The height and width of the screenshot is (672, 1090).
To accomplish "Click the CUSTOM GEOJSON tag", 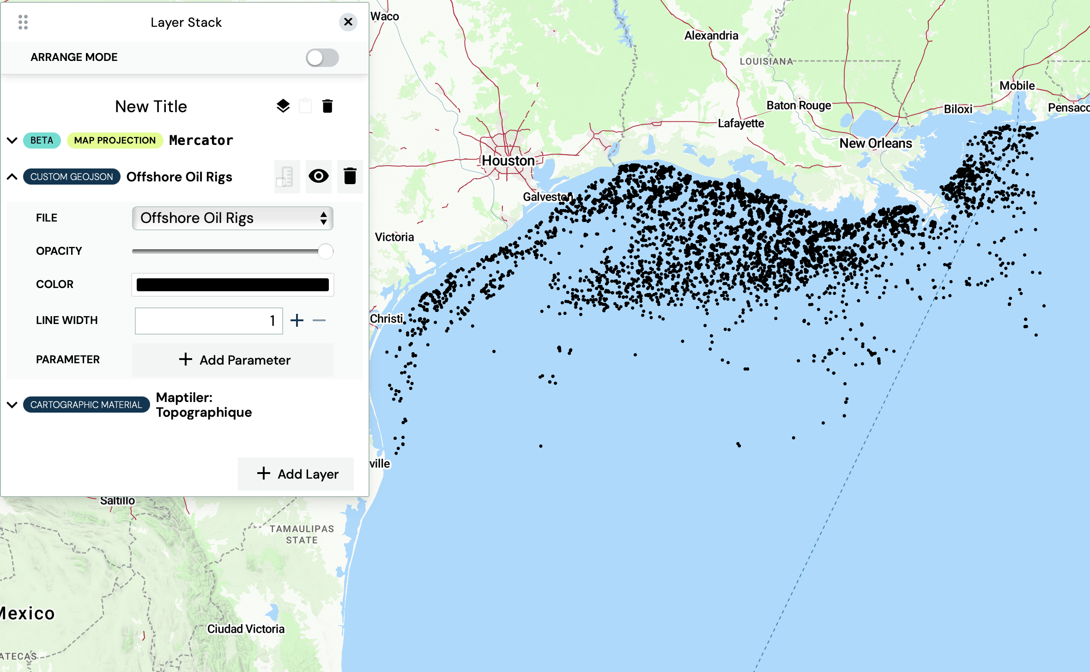I will 72,177.
